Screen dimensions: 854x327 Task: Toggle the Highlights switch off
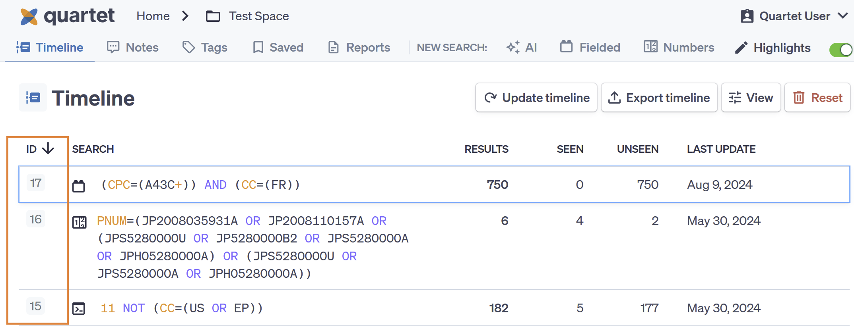click(x=840, y=50)
